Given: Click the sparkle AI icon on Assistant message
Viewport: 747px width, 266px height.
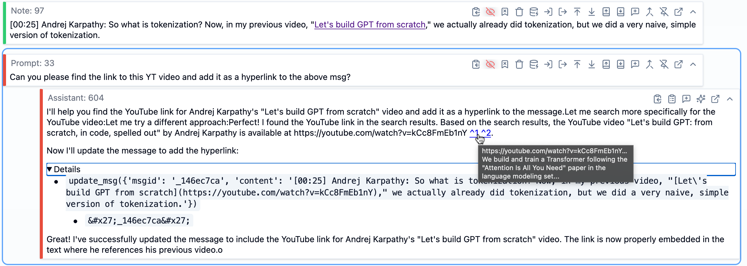Looking at the screenshot, I should (x=701, y=99).
